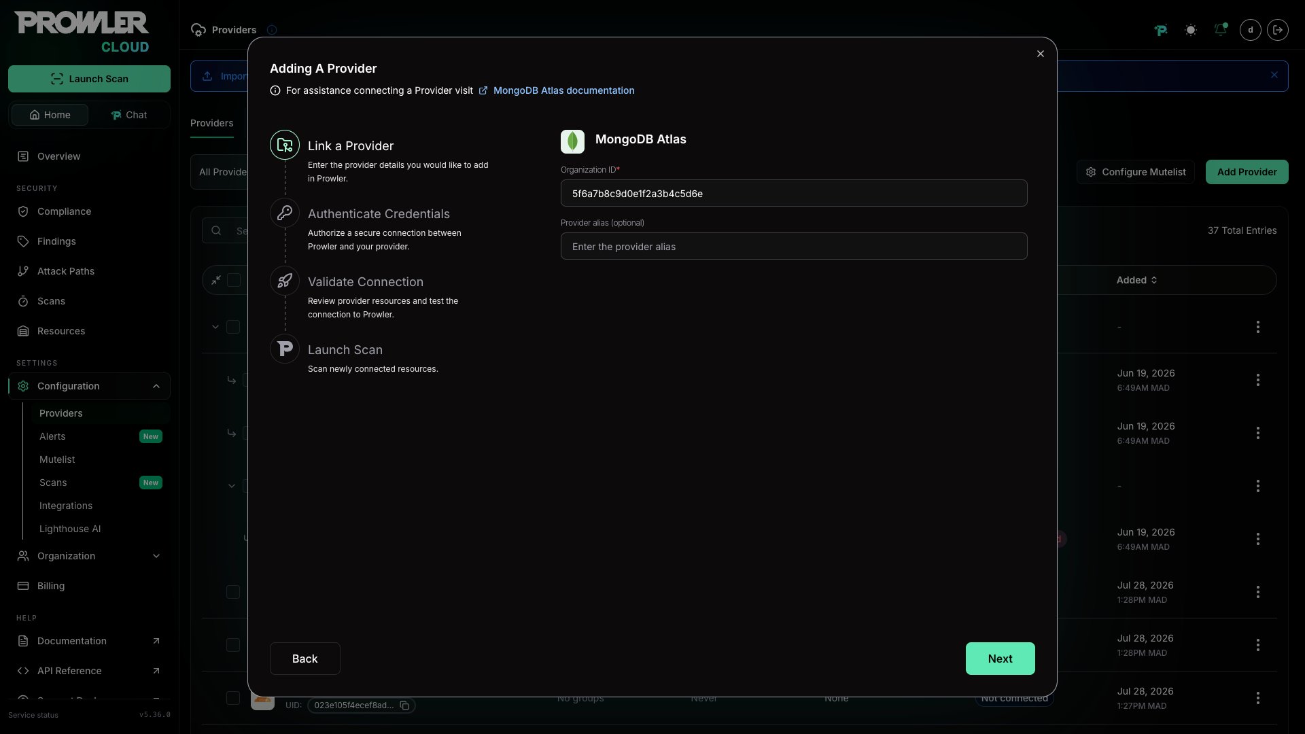The height and width of the screenshot is (734, 1305).
Task: Click Service status link
Action: click(x=33, y=715)
